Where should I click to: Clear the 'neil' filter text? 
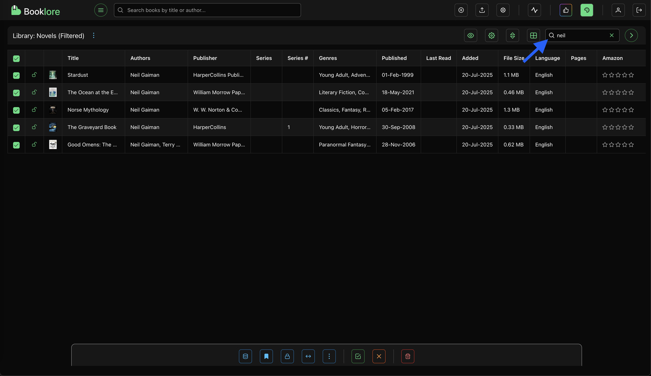tap(612, 36)
